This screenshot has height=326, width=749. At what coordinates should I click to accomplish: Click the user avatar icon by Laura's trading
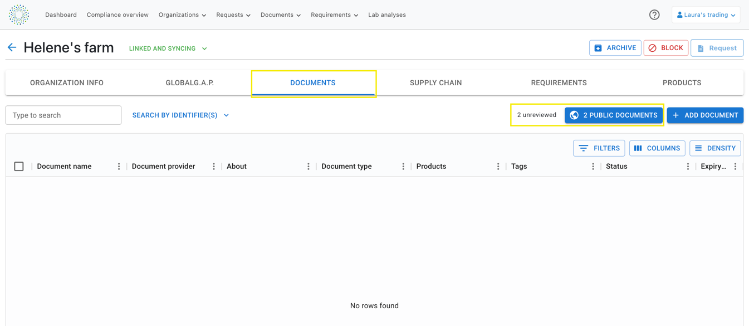coord(679,15)
